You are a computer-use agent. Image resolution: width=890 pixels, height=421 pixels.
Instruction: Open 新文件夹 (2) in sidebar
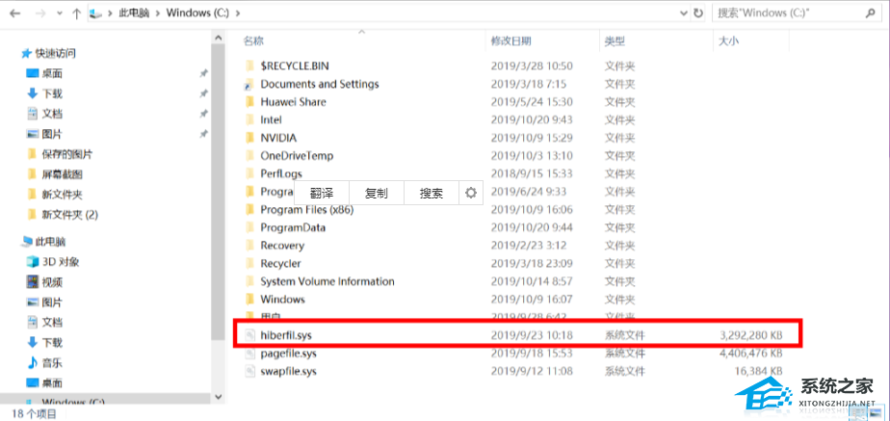pos(69,215)
